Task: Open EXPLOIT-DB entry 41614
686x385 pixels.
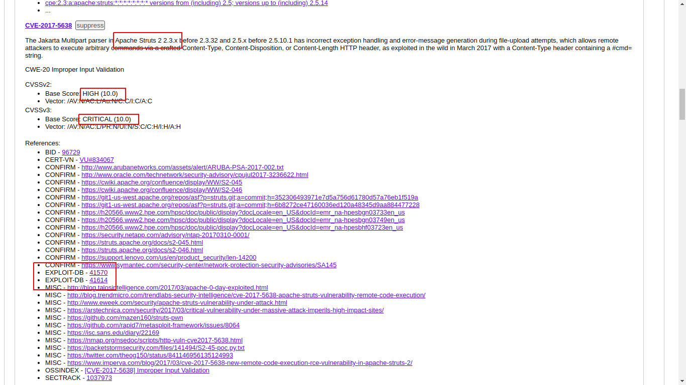Action: pyautogui.click(x=98, y=280)
